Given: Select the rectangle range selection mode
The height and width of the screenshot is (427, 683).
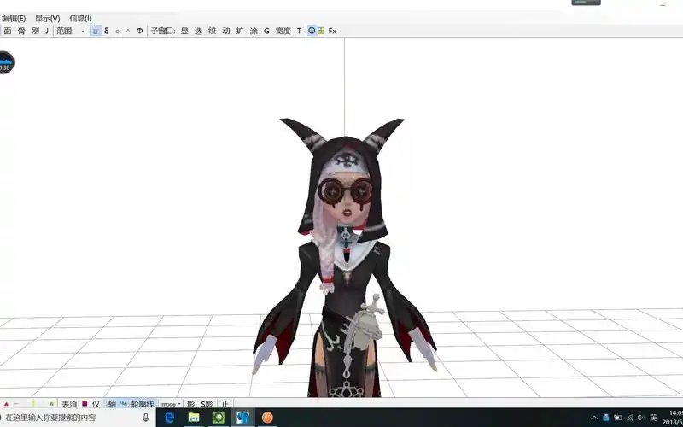Looking at the screenshot, I should tap(95, 31).
